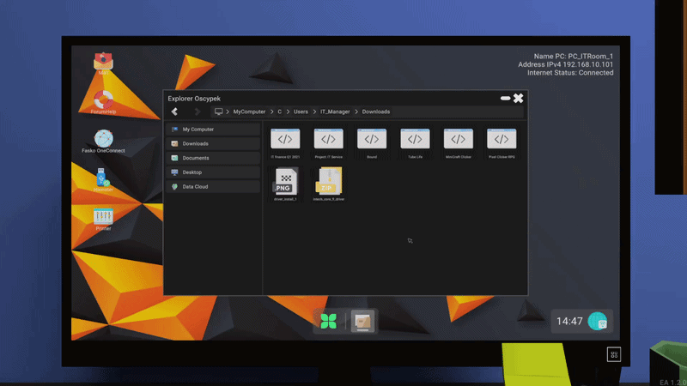Open Data Cloud in the sidebar
This screenshot has width=687, height=386.
pyautogui.click(x=213, y=186)
